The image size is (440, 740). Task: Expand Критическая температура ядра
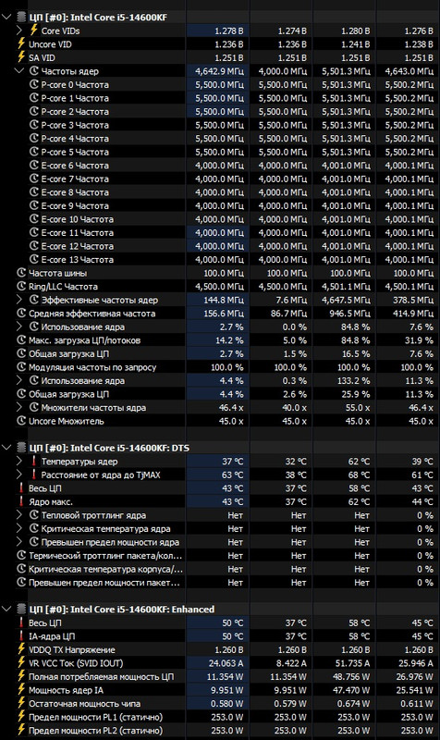pyautogui.click(x=18, y=528)
